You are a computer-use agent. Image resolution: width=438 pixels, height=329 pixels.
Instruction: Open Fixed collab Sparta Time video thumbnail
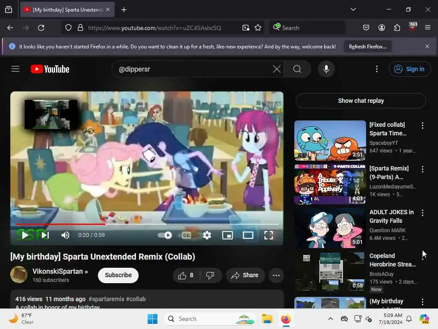pyautogui.click(x=330, y=141)
